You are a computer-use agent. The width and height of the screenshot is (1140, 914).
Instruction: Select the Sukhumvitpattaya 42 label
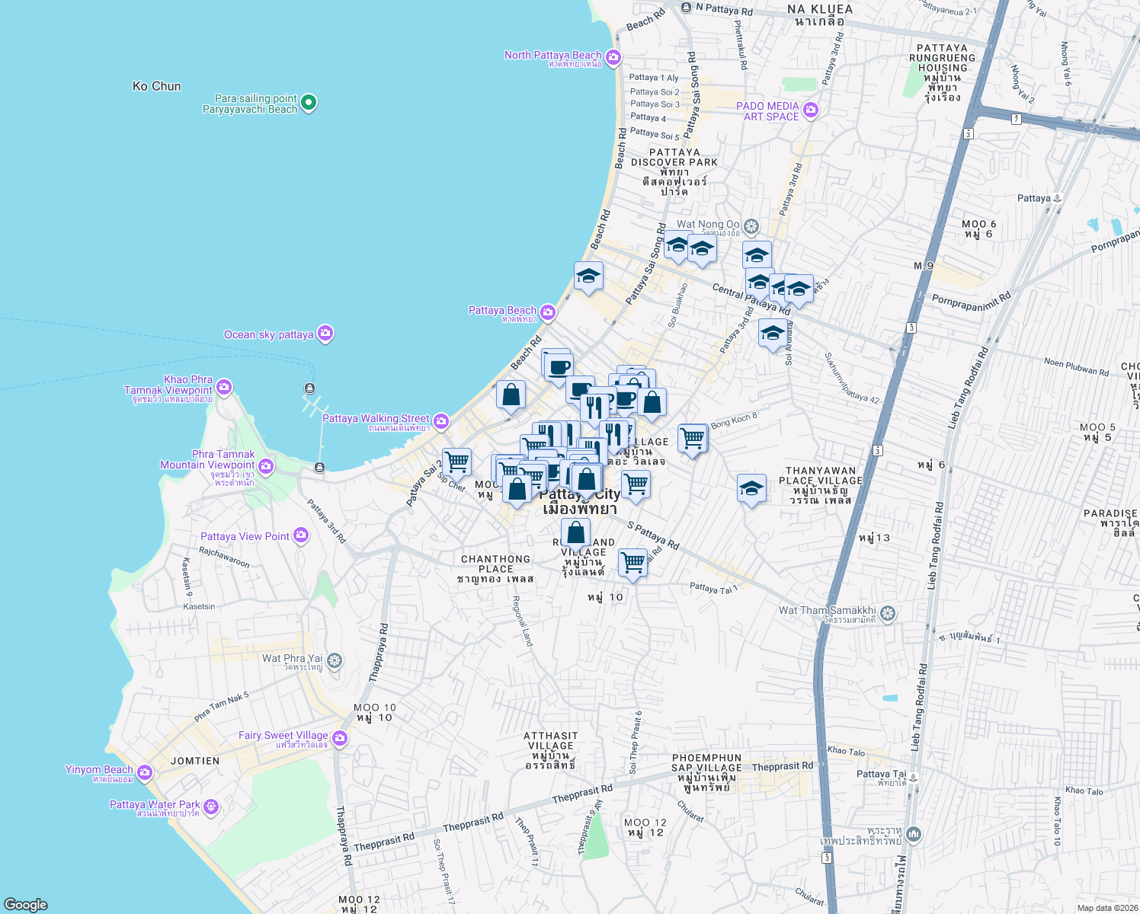pyautogui.click(x=852, y=377)
